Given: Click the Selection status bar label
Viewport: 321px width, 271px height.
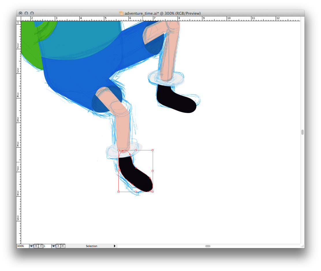Looking at the screenshot, I should coord(92,246).
